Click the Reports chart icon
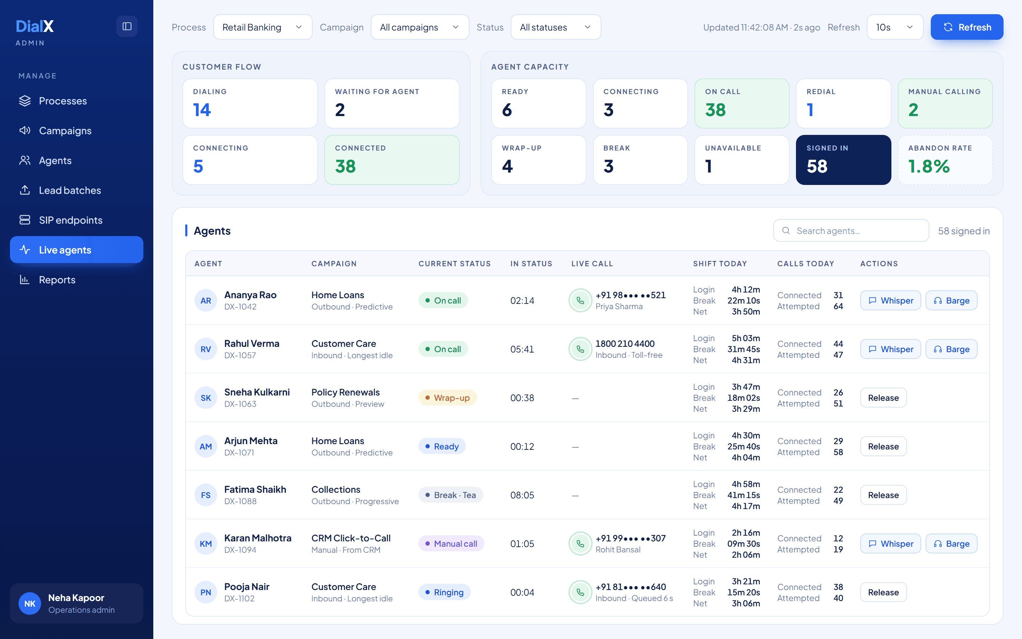Viewport: 1022px width, 639px height. point(25,279)
